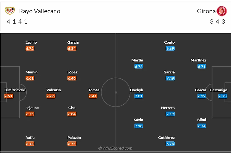
Task: Open Blind's player name
Action: (202, 120)
